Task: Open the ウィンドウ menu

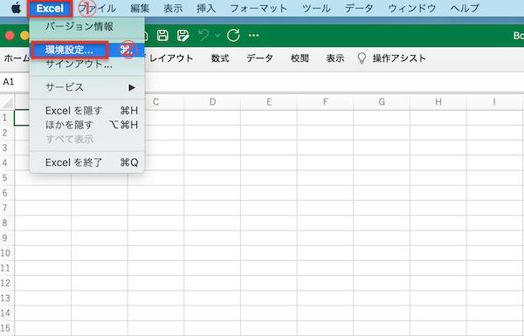Action: click(x=412, y=9)
